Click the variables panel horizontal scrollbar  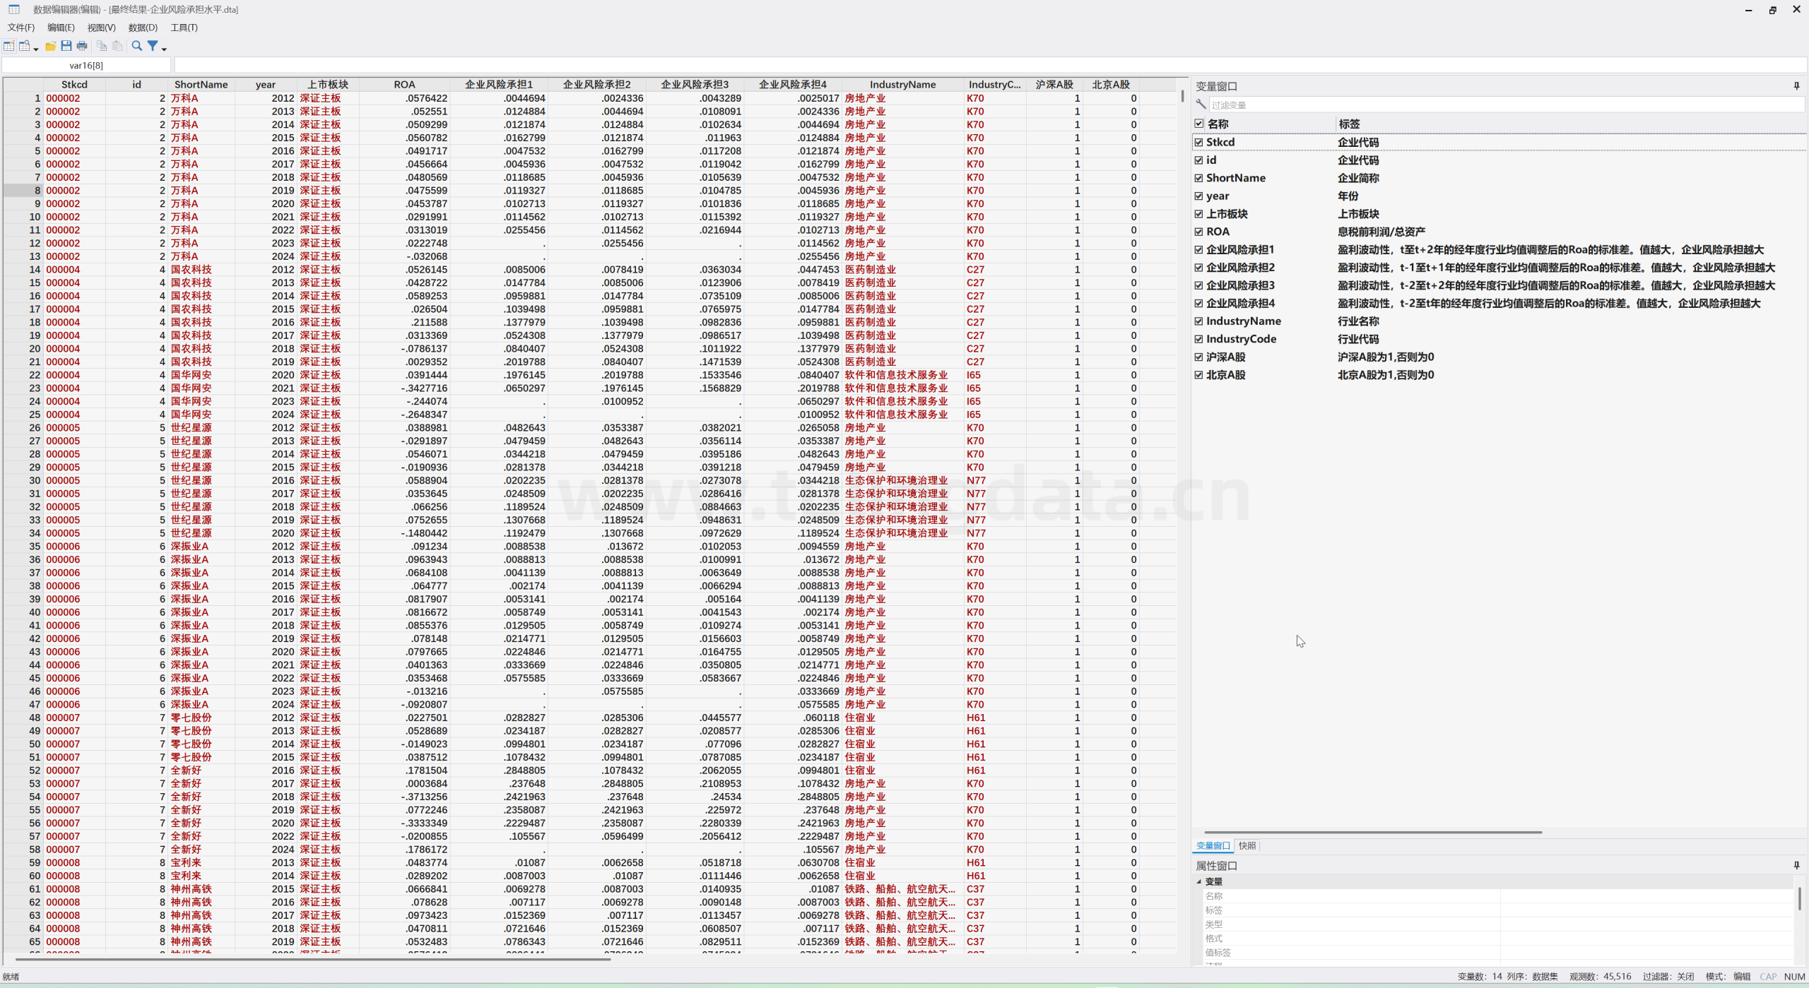click(1372, 832)
